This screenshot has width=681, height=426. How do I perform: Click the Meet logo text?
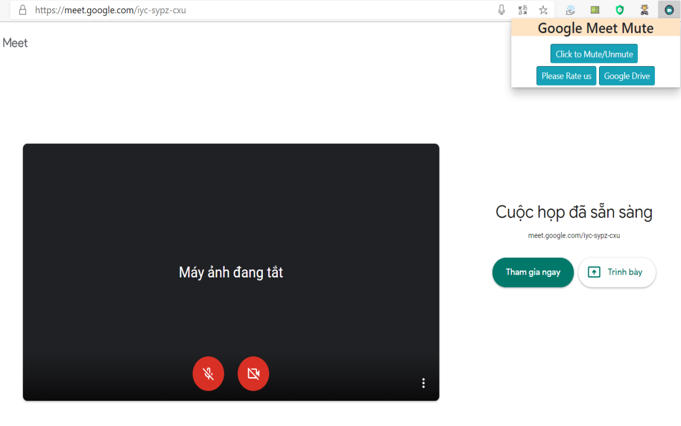(x=15, y=43)
